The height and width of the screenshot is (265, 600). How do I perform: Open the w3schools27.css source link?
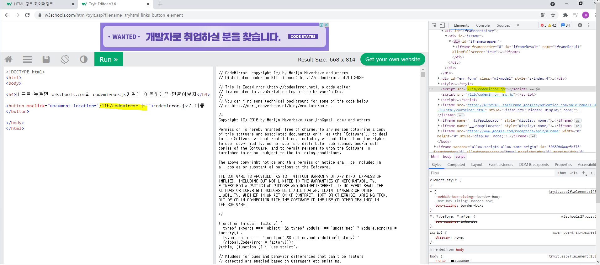[x=578, y=216]
